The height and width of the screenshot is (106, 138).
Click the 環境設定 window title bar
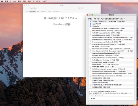111,15
